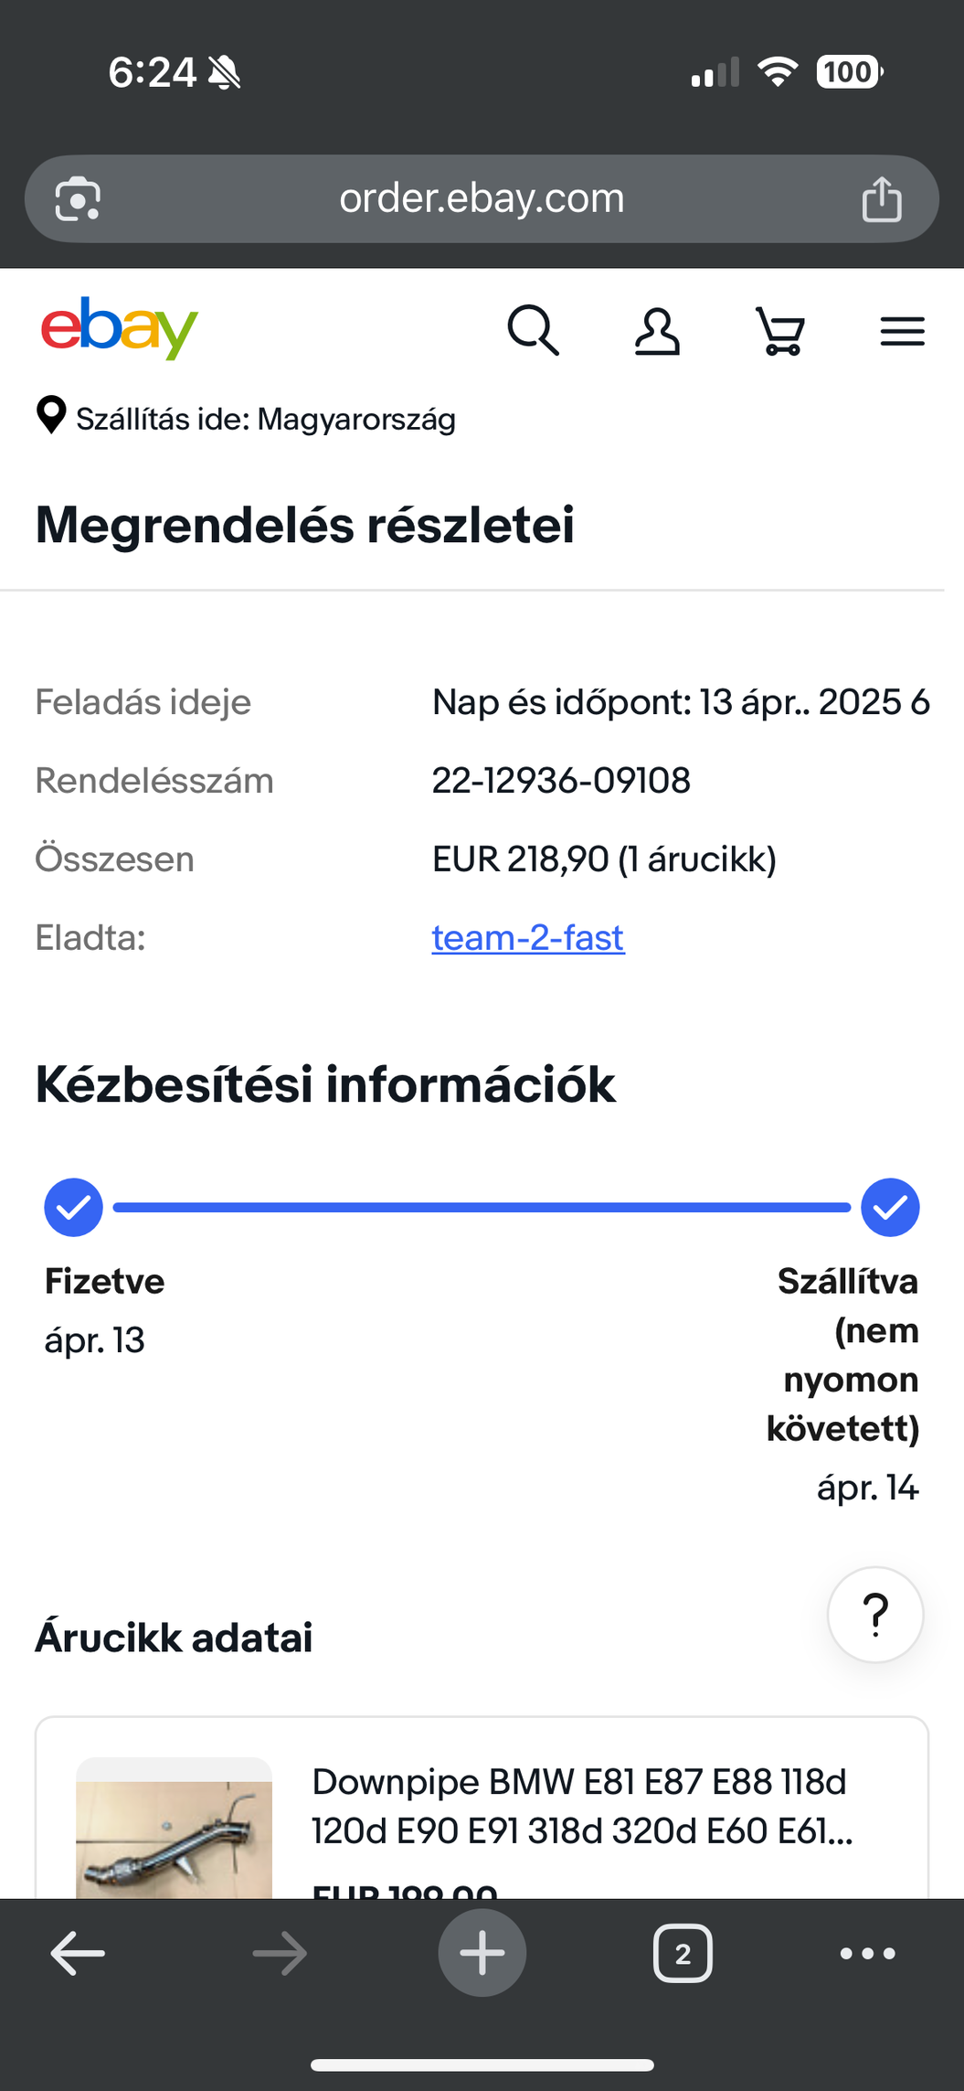Go back with the browser arrow
Screen dimensions: 964x2091
pyautogui.click(x=78, y=1953)
